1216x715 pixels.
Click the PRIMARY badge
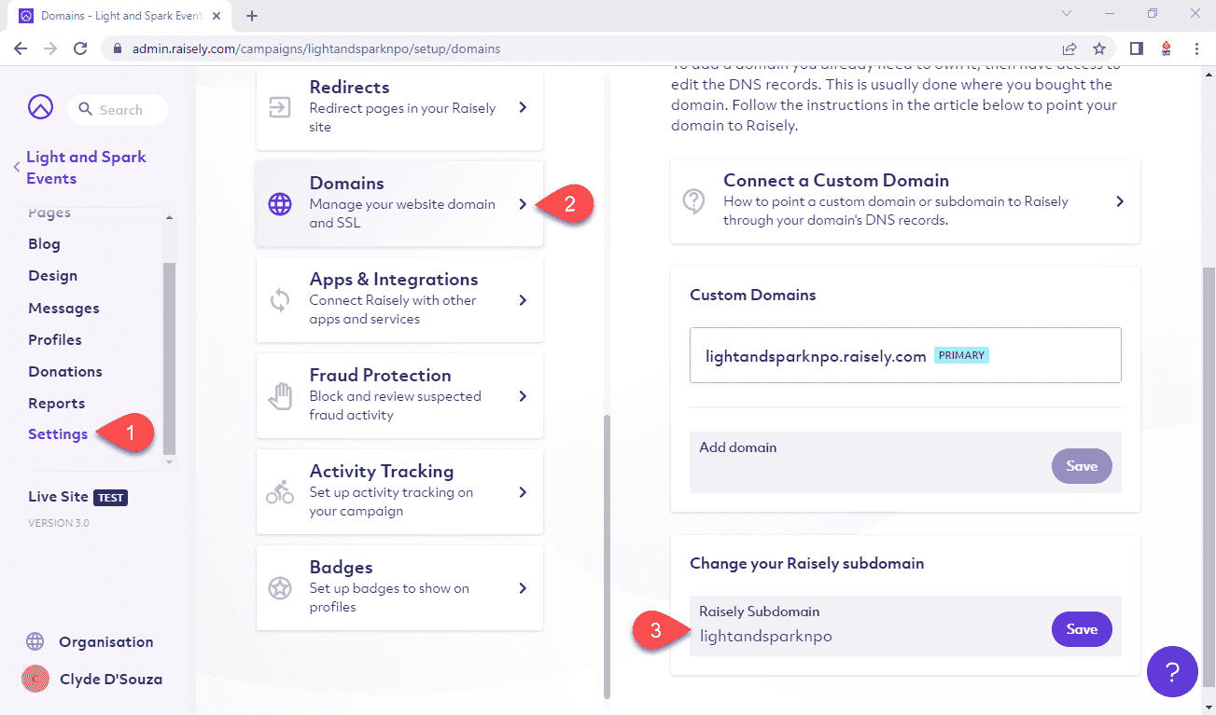tap(961, 356)
